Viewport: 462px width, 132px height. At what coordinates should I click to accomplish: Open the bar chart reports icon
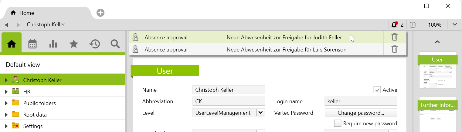[x=53, y=44]
